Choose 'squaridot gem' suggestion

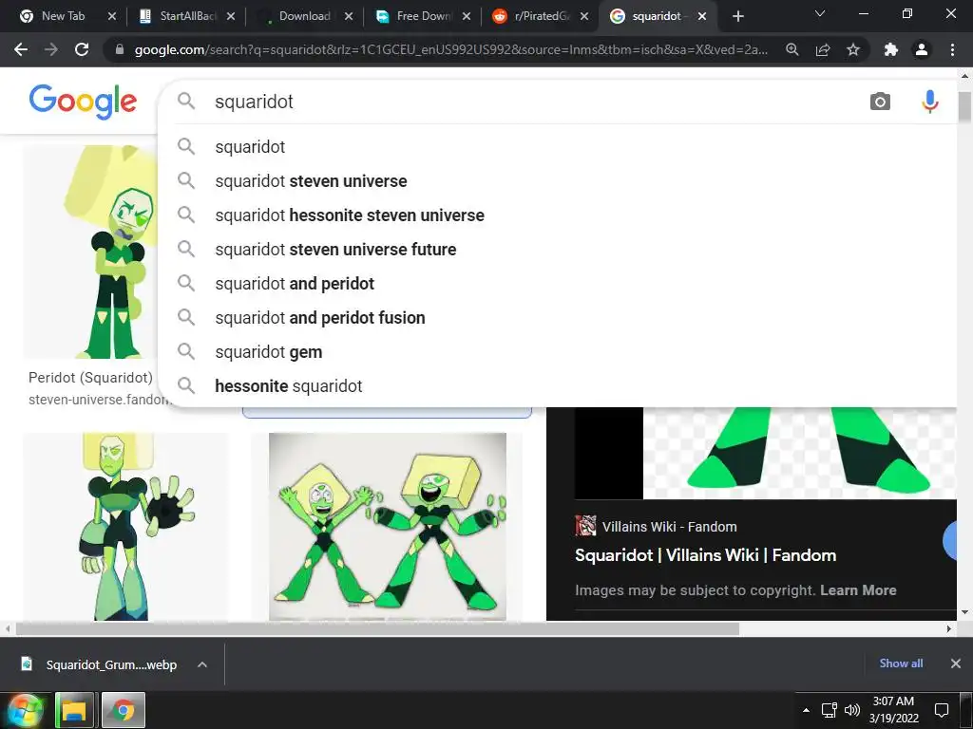pyautogui.click(x=557, y=351)
